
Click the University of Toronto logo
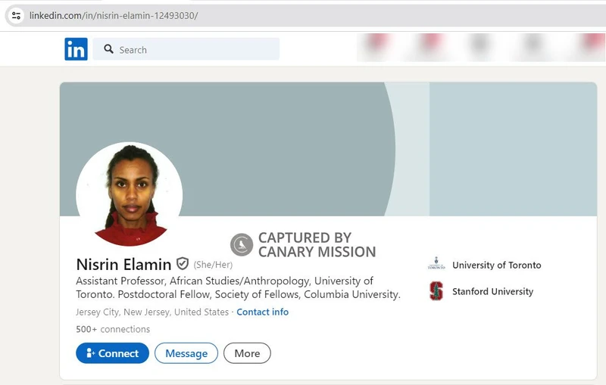pyautogui.click(x=436, y=263)
